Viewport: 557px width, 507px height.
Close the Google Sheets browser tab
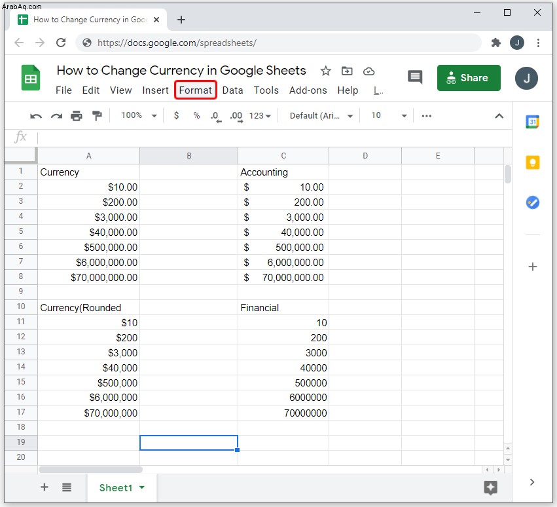[156, 20]
